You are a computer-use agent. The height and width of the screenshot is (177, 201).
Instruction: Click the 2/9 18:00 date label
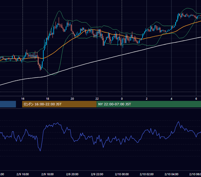[47, 174]
